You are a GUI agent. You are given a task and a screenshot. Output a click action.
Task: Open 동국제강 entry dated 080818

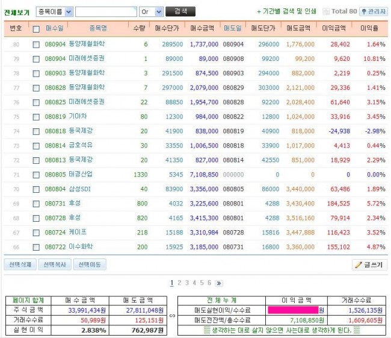pos(81,131)
